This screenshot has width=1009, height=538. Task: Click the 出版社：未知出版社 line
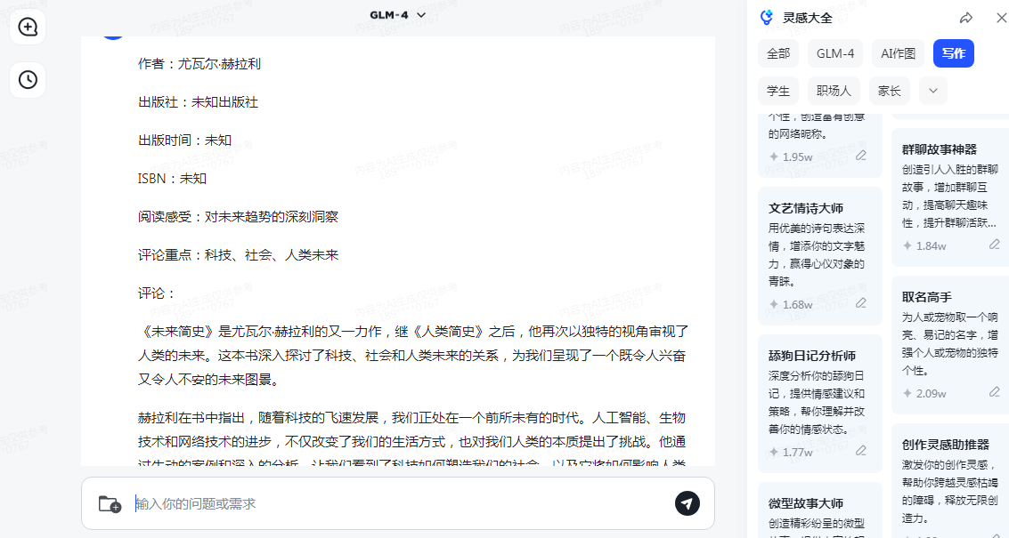tap(199, 102)
